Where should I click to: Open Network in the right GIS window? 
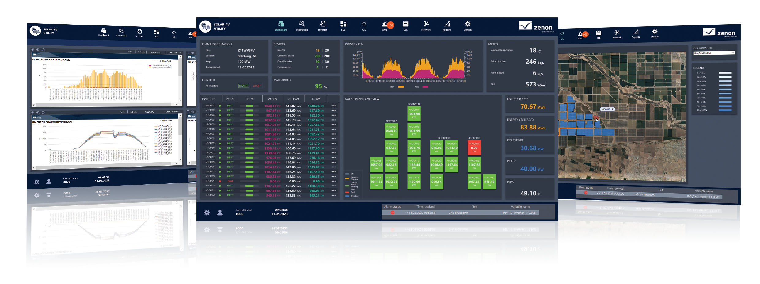tap(617, 34)
